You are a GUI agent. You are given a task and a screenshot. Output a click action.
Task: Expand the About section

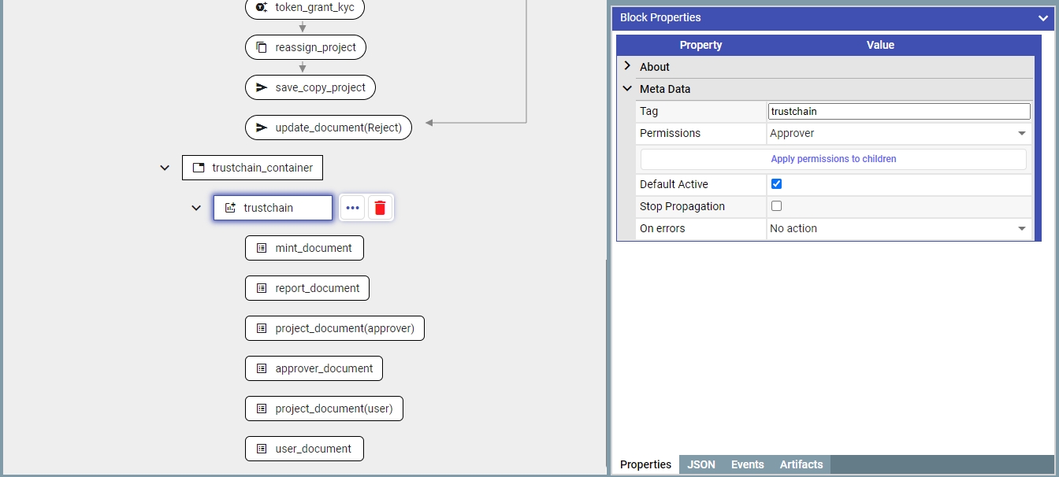(627, 67)
